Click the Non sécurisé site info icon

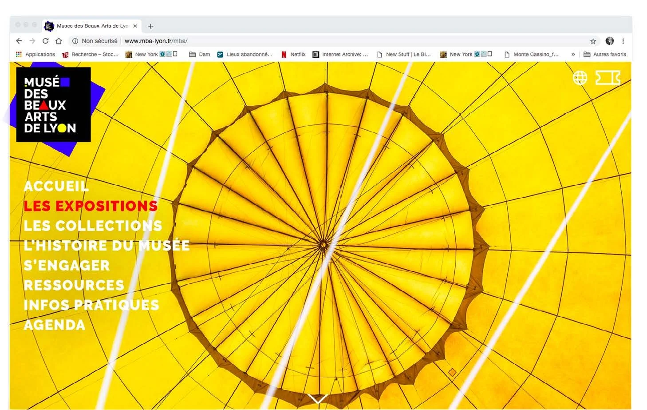pos(75,41)
